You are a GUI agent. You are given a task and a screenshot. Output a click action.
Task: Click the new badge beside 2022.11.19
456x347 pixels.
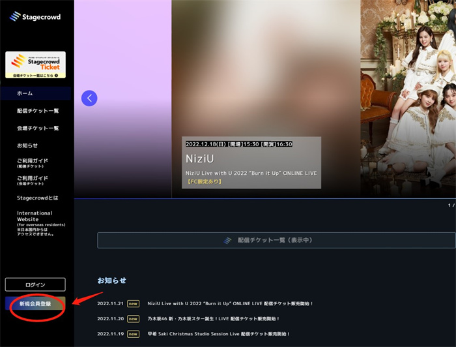(133, 334)
